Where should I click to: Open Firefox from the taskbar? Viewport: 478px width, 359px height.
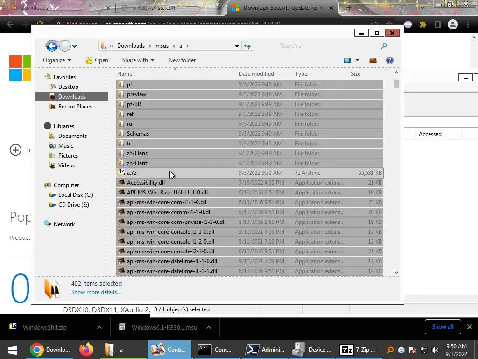coord(86,350)
